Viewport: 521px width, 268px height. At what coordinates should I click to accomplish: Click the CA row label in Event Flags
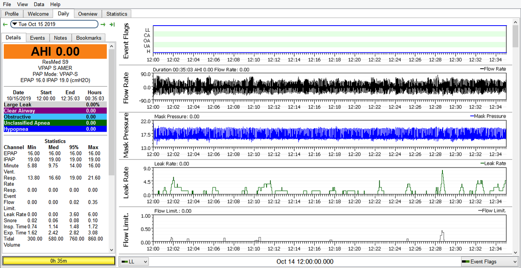click(147, 35)
